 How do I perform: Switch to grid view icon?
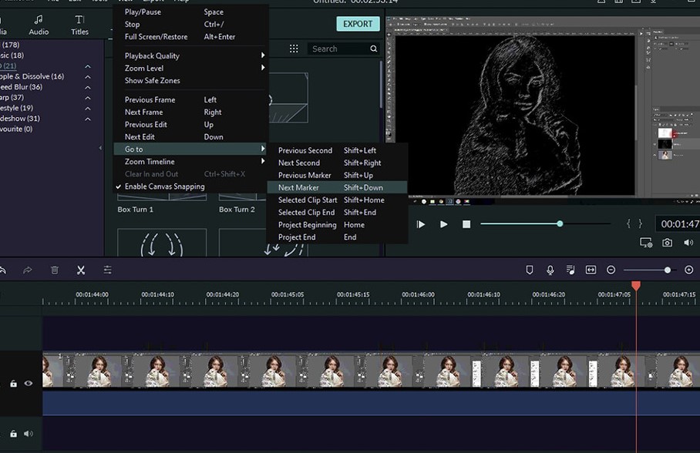(294, 49)
